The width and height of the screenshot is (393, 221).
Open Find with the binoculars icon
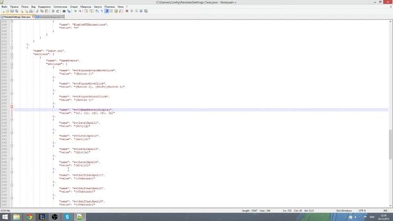tap(64, 11)
